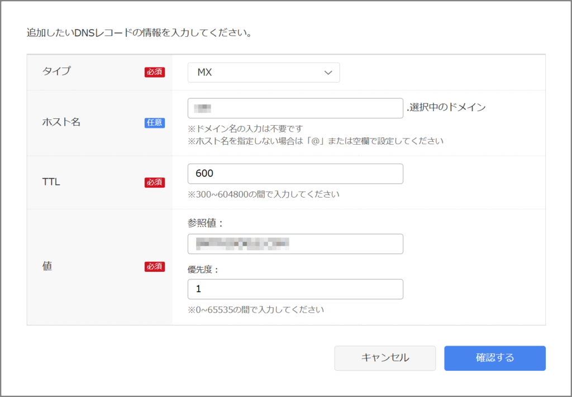Click the red 必須 badge beside TTL
572x397 pixels.
coord(155,182)
